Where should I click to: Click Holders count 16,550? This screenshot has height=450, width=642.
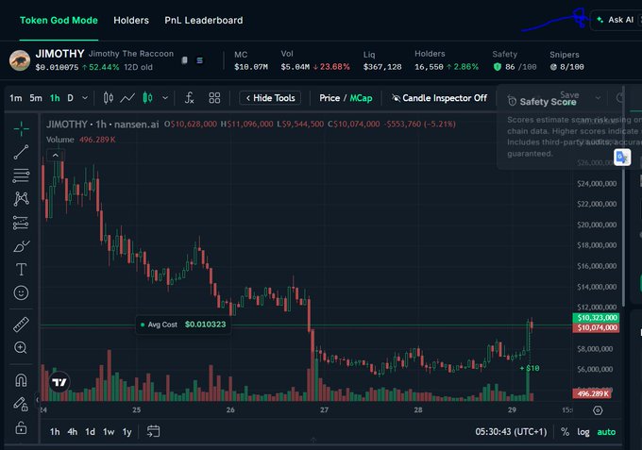pos(429,67)
